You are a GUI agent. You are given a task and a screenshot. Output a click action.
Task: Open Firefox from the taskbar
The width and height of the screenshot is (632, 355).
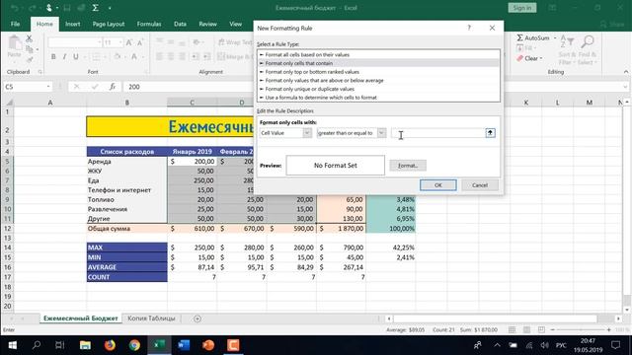click(110, 345)
